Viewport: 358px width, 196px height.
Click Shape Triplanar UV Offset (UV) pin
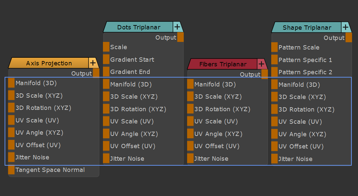[275, 146]
